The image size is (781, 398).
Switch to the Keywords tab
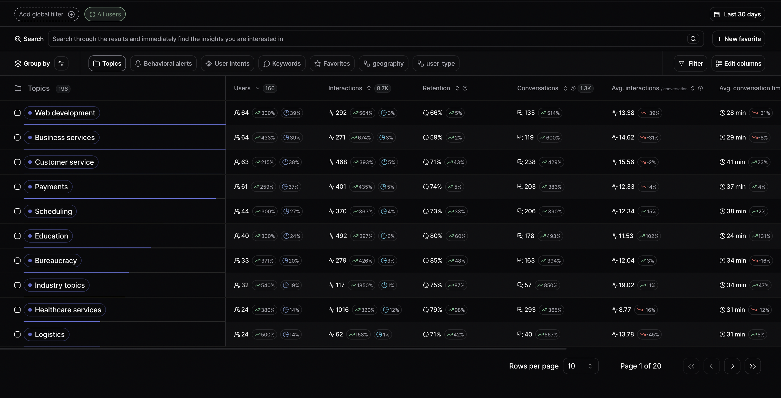click(x=282, y=63)
